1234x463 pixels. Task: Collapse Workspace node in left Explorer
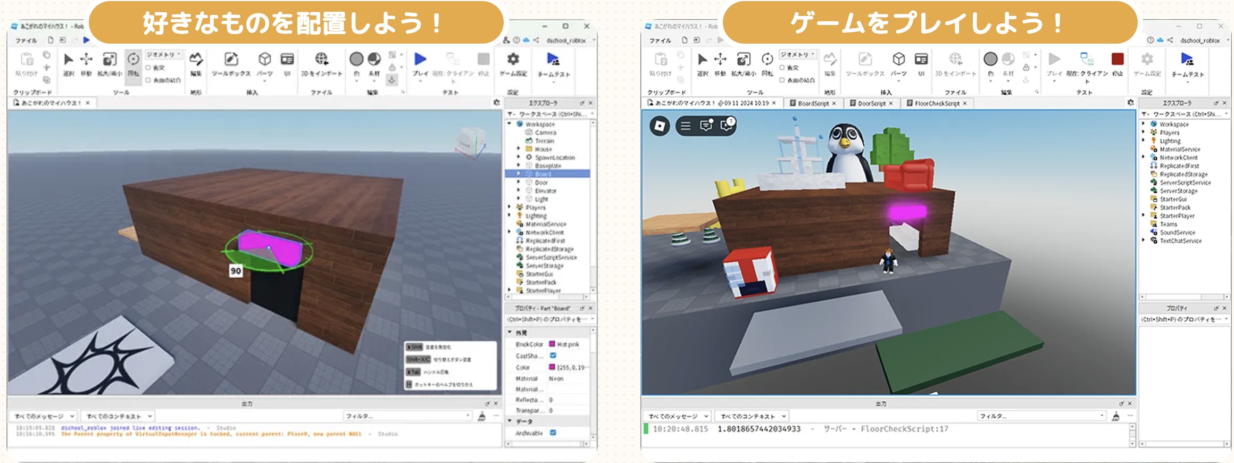tap(510, 124)
